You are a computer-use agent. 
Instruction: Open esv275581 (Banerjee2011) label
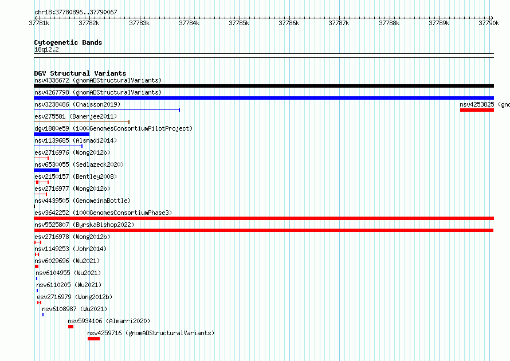pos(76,116)
